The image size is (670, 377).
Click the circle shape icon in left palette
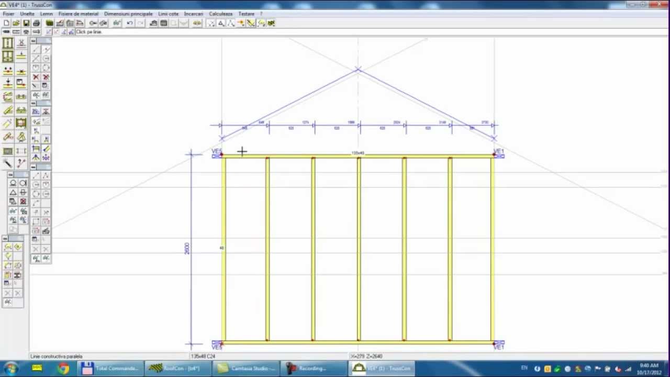(13, 183)
